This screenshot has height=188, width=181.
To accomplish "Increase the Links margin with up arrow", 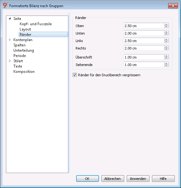I will (x=166, y=40).
